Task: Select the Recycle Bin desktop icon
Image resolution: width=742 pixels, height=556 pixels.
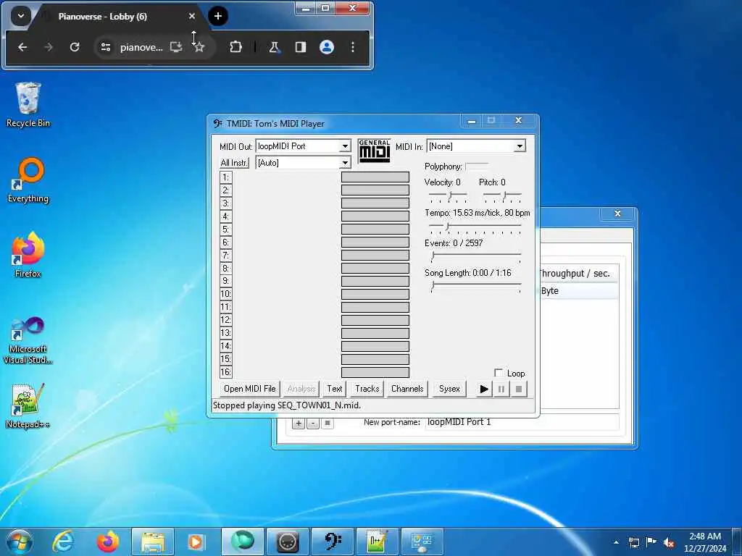Action: click(x=28, y=105)
